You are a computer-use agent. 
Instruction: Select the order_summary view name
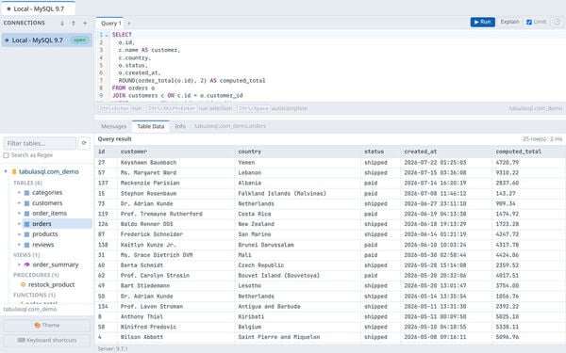pyautogui.click(x=56, y=265)
